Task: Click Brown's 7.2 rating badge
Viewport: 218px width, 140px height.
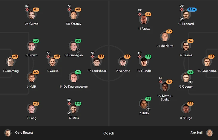Action: pyautogui.click(x=36, y=41)
